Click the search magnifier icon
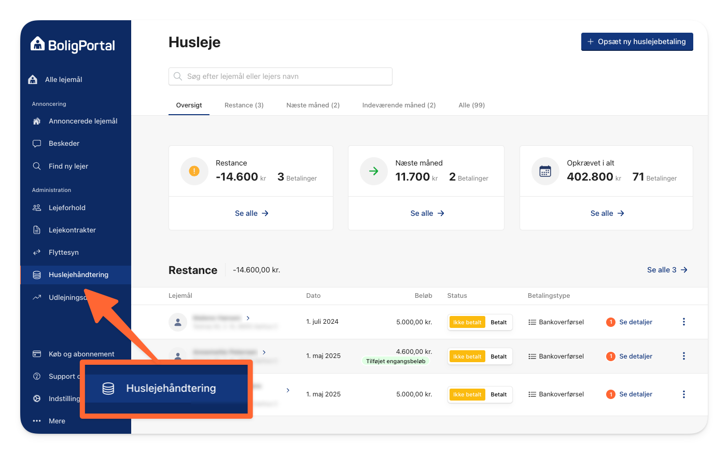Viewport: 728px width, 454px height. click(x=178, y=76)
